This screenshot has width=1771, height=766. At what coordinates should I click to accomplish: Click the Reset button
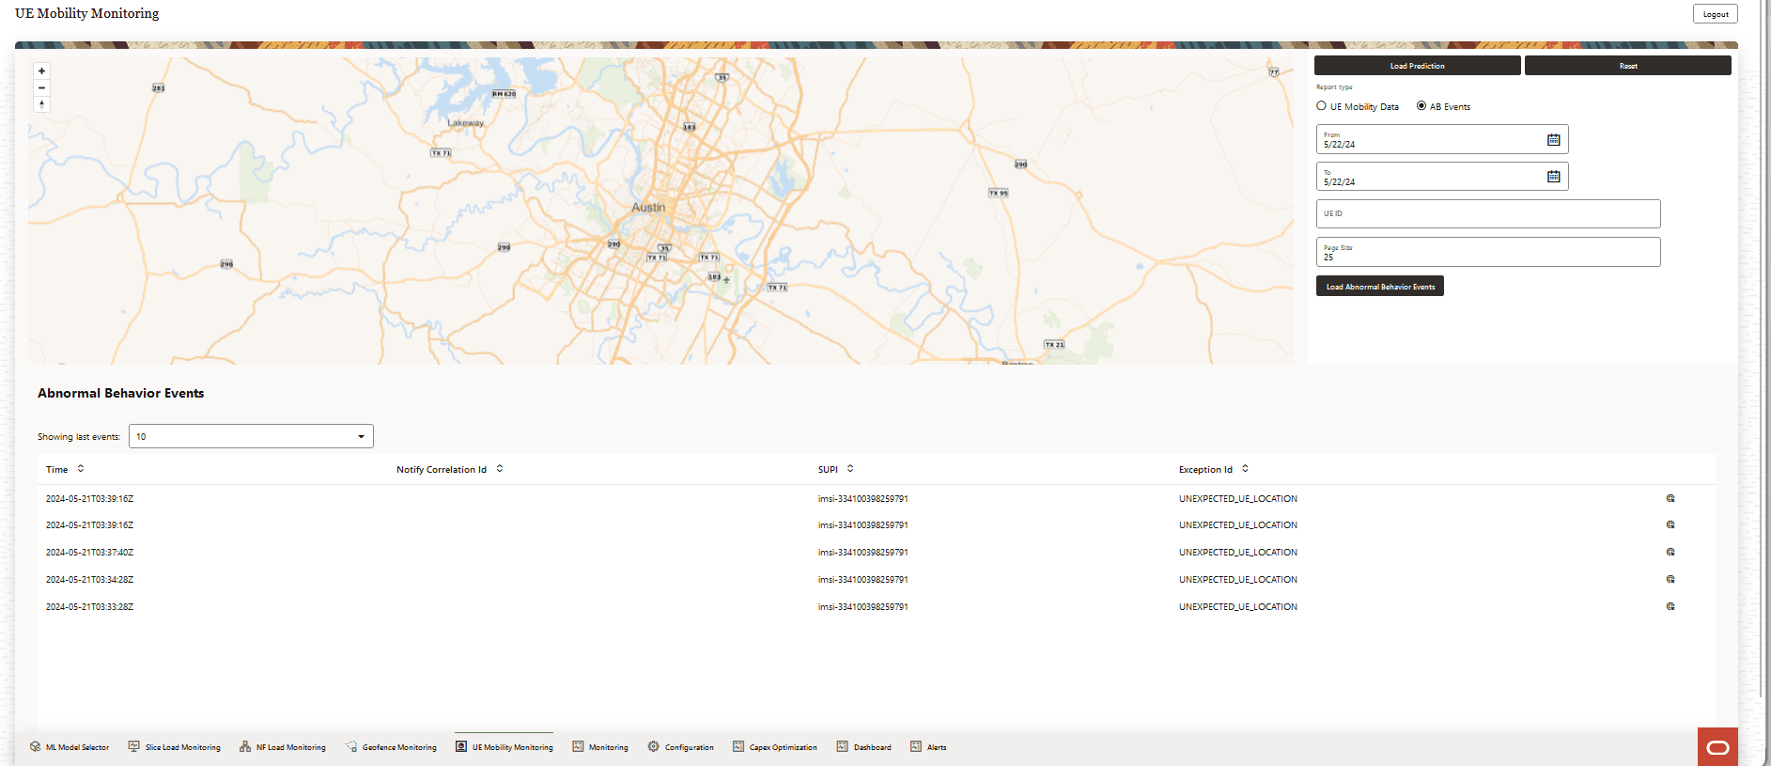tap(1627, 66)
